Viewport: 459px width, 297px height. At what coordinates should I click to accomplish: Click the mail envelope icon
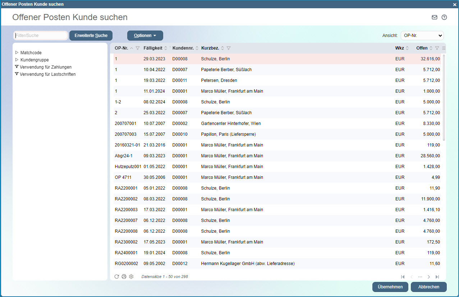click(435, 17)
